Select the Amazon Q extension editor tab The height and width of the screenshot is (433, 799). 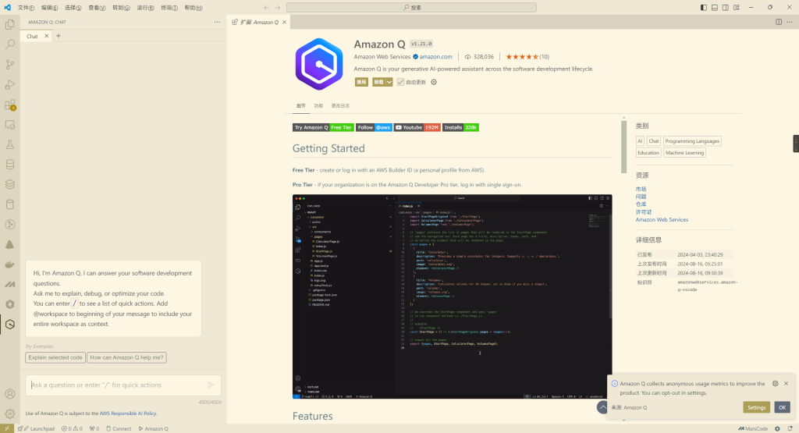pos(259,22)
